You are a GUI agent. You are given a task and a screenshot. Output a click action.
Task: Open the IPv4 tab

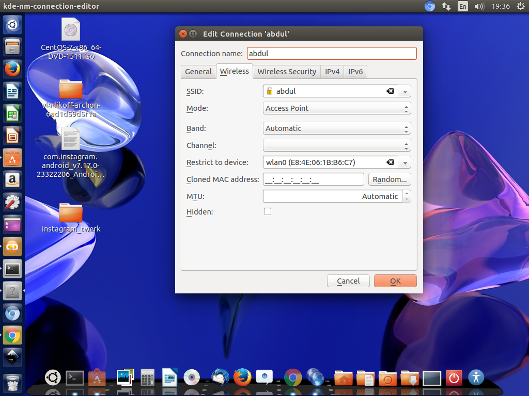[x=332, y=72]
